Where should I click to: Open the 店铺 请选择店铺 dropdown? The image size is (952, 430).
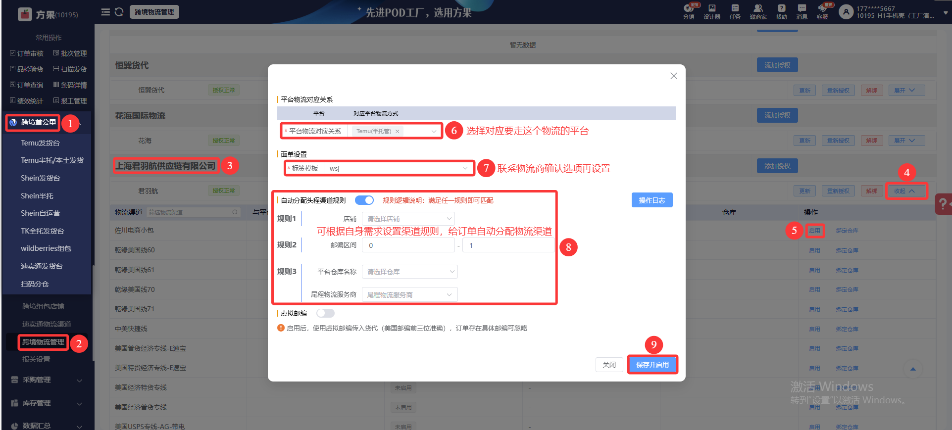point(408,219)
